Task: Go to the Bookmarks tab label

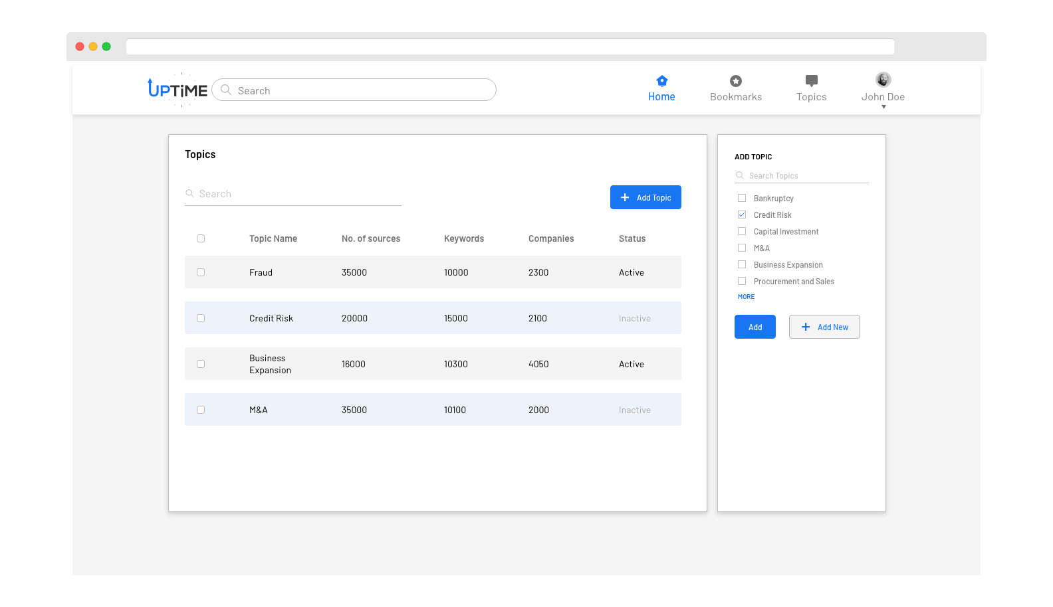Action: click(x=736, y=97)
